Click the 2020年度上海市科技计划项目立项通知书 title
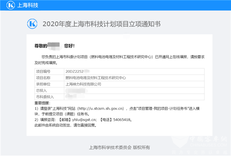Screen dimensions: 231x156 101,24
